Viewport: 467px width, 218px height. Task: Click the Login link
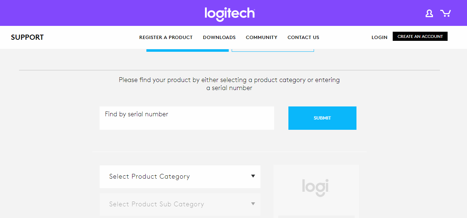[x=379, y=38]
